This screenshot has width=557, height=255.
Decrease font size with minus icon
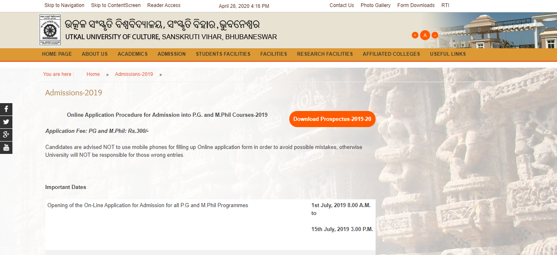pos(435,35)
